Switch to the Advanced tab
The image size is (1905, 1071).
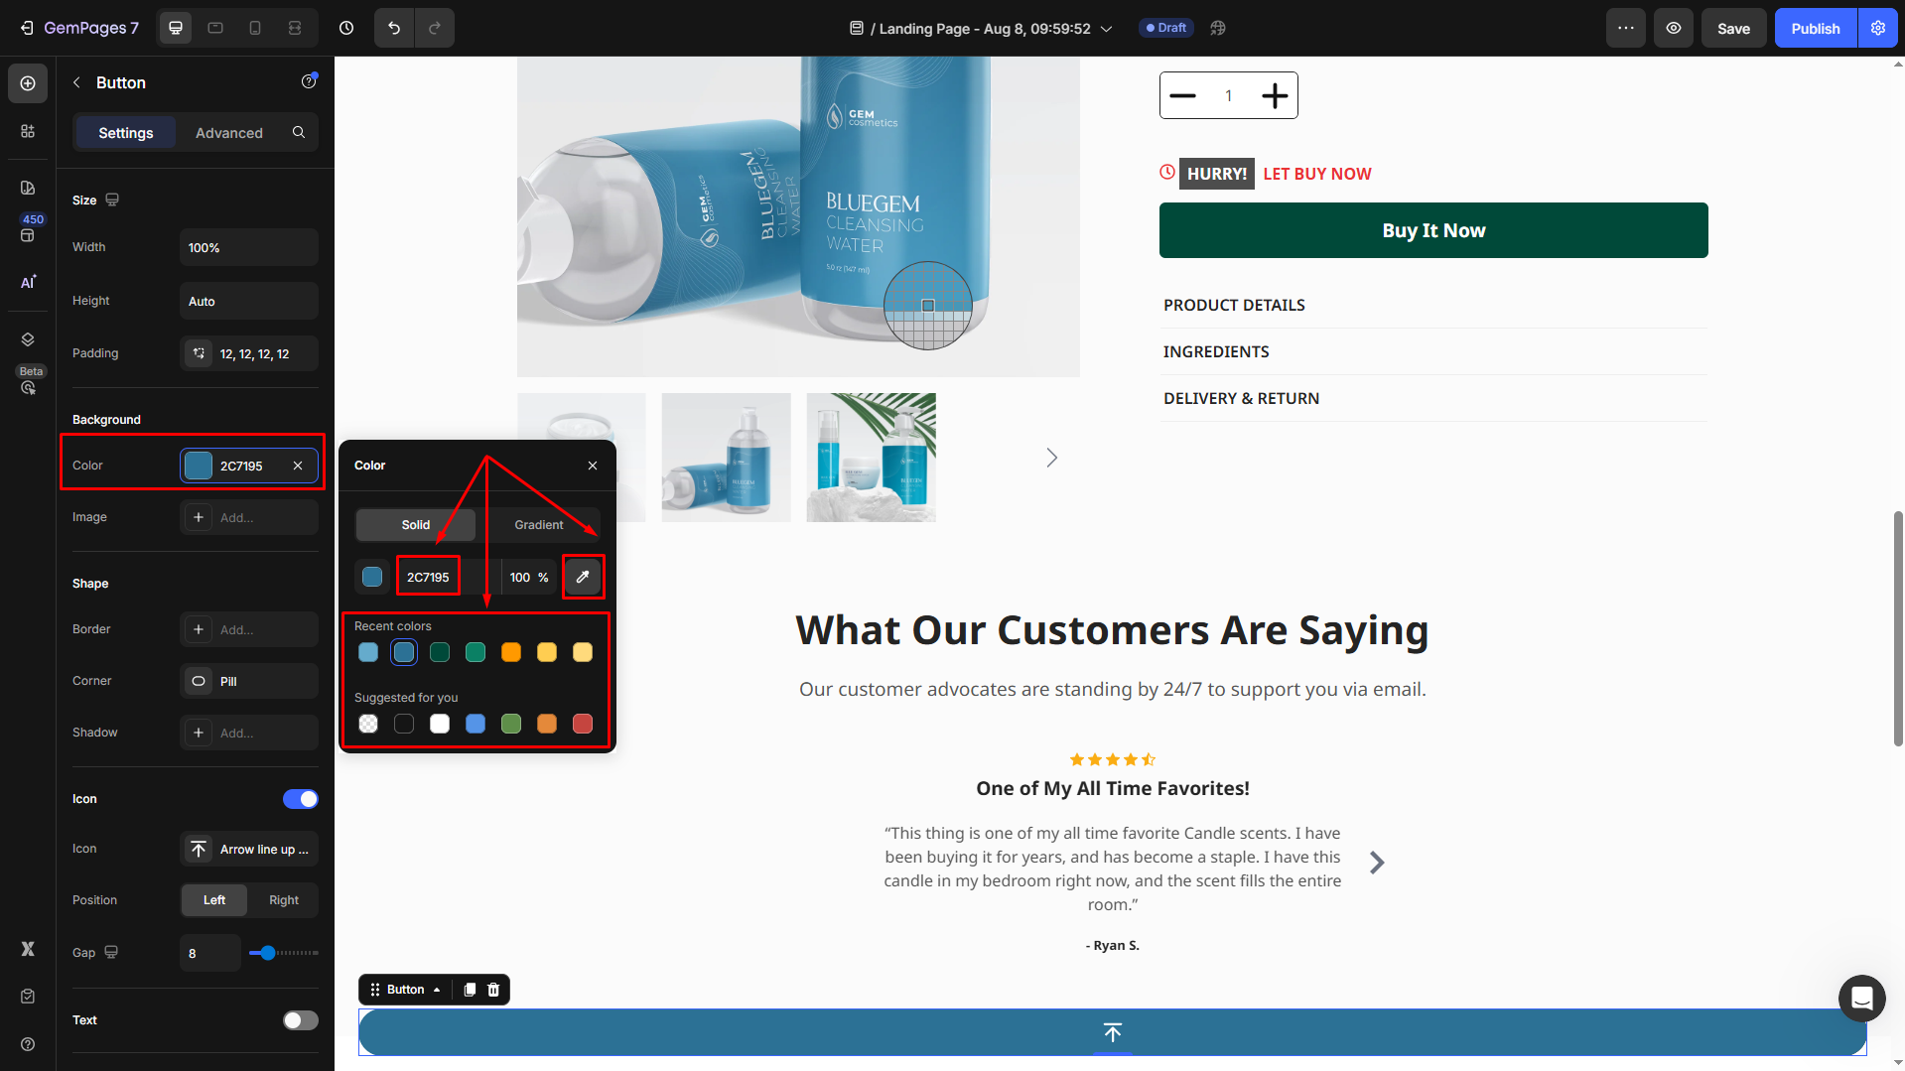pos(229,133)
